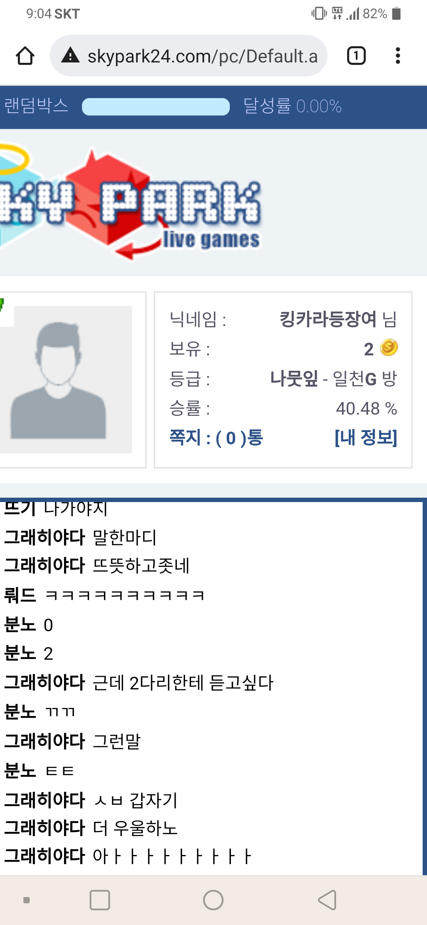Open 쪽지 : ( 0 )통 messages link
This screenshot has height=925, width=427.
(x=216, y=438)
